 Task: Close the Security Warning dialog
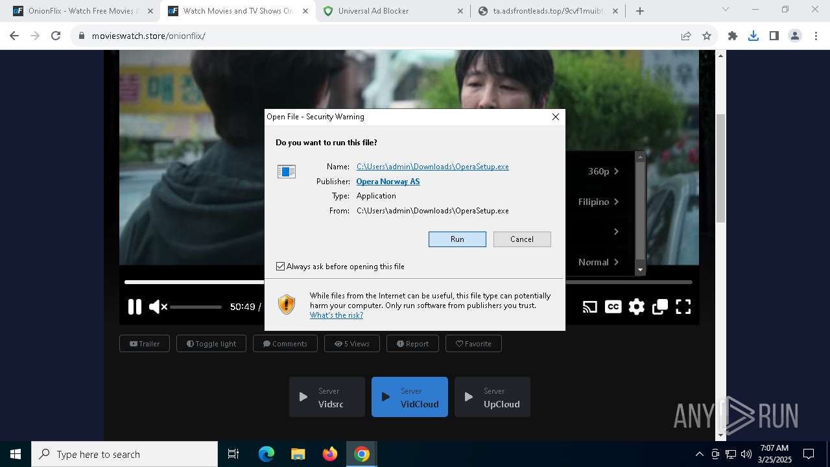(x=555, y=117)
